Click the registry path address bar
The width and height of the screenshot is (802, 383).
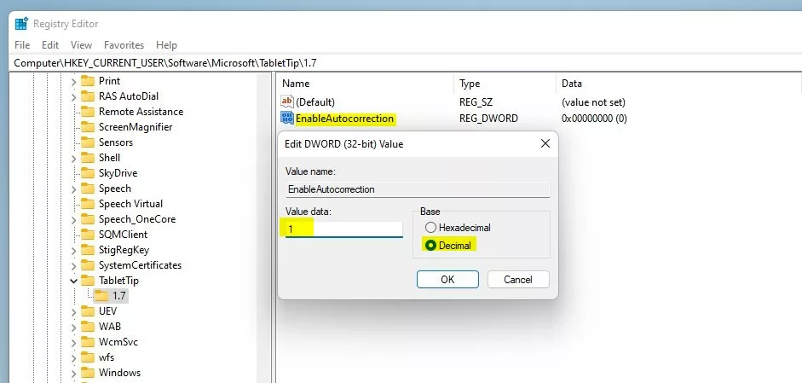point(405,63)
